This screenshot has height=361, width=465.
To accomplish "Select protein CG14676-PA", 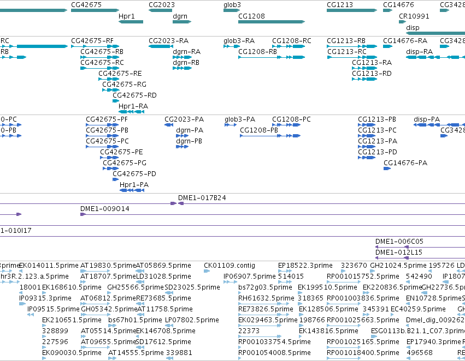I will pyautogui.click(x=405, y=164).
